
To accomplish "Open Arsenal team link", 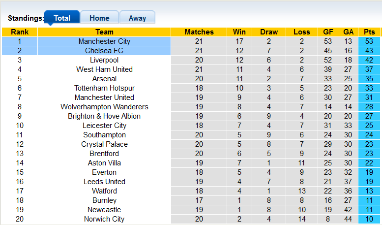I will 104,79.
